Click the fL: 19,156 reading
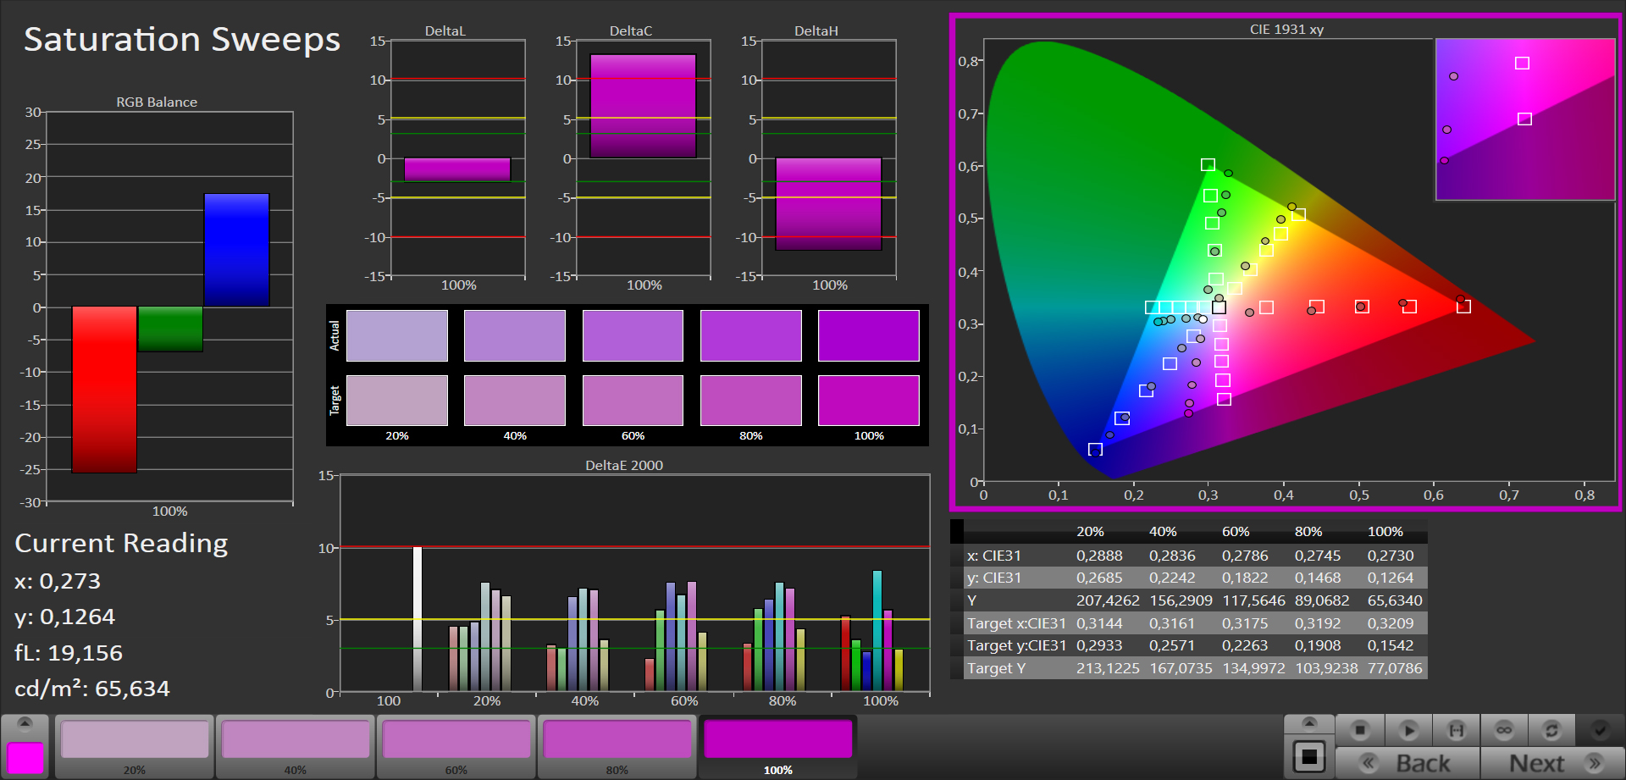This screenshot has height=780, width=1626. (69, 653)
